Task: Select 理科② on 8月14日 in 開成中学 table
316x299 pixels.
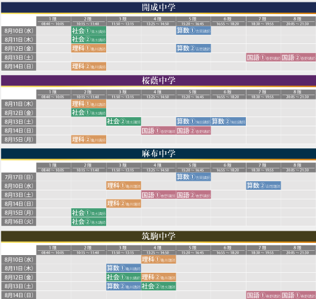Action: [x=88, y=67]
